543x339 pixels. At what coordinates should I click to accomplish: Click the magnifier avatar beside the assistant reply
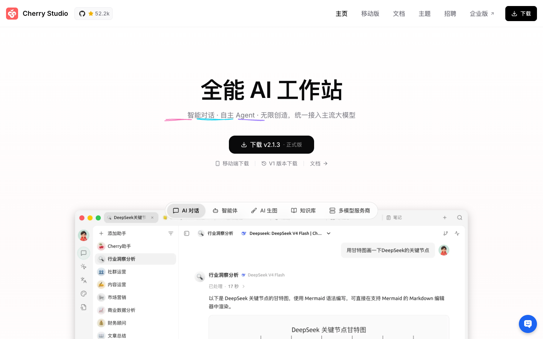tap(200, 277)
